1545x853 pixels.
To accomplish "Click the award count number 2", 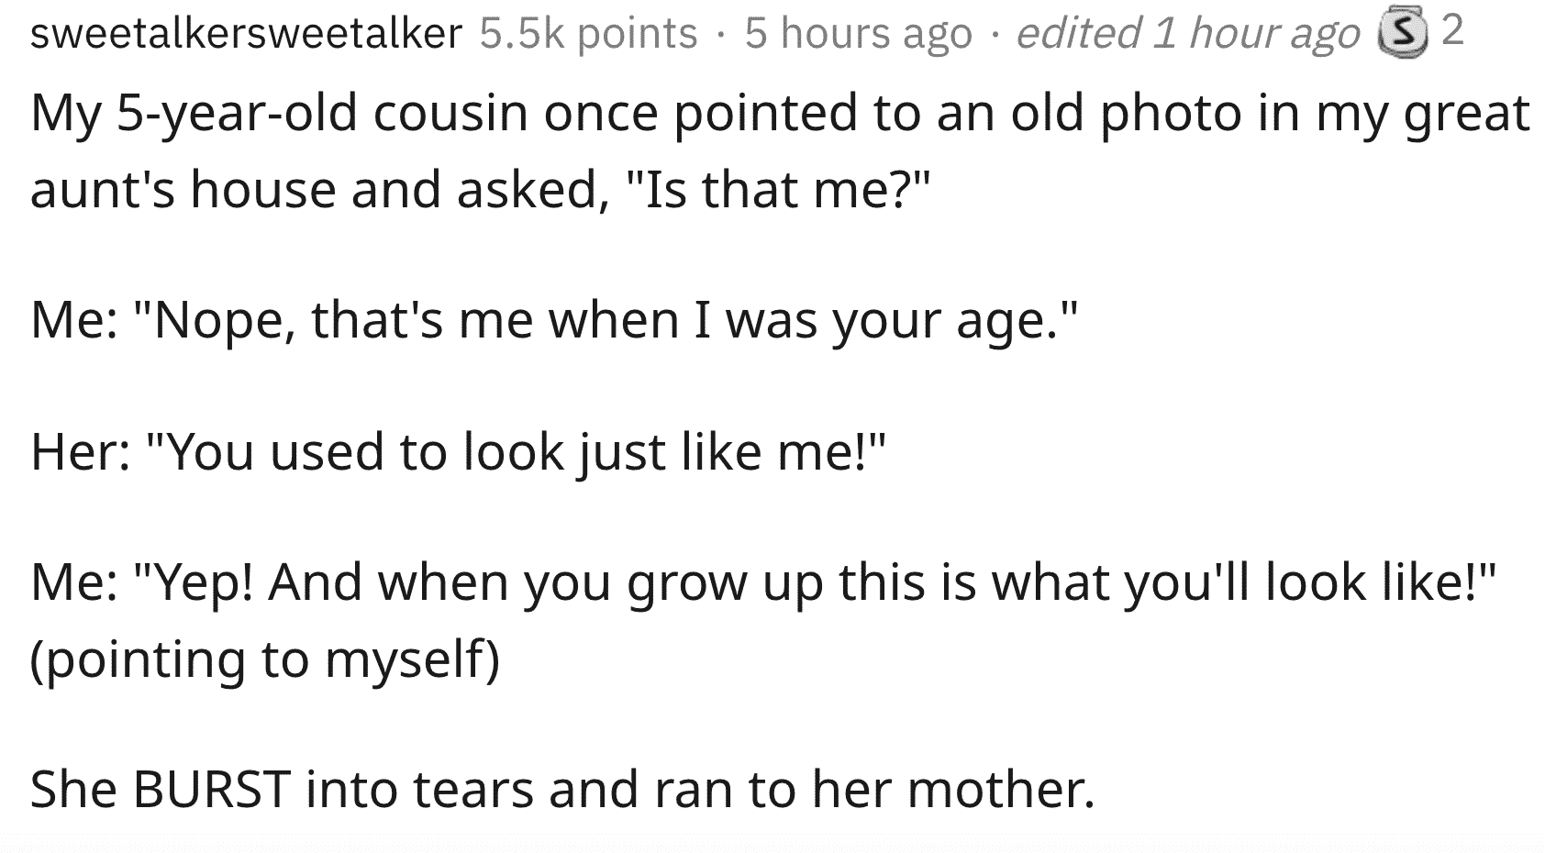I will coord(1452,32).
